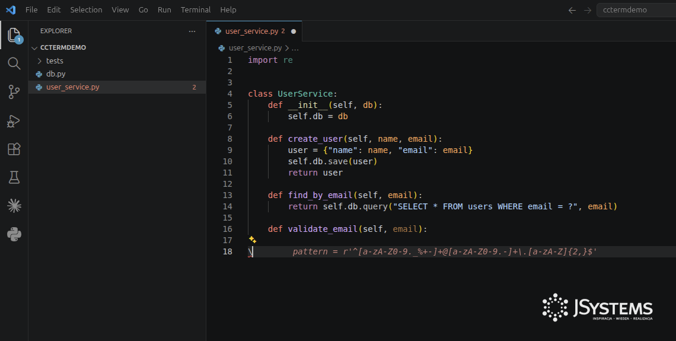Select user_service.py in the Explorer tree
676x341 pixels.
[117, 87]
